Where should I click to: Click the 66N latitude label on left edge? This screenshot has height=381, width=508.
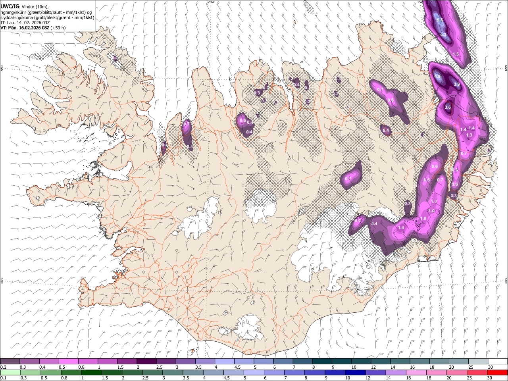pyautogui.click(x=2, y=68)
